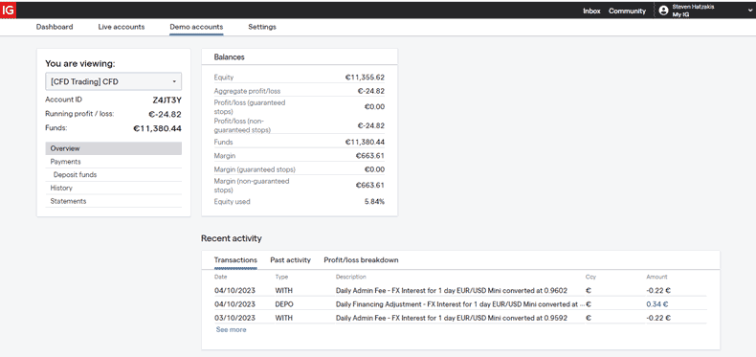
Task: Open Payments in the sidebar
Action: [113, 162]
